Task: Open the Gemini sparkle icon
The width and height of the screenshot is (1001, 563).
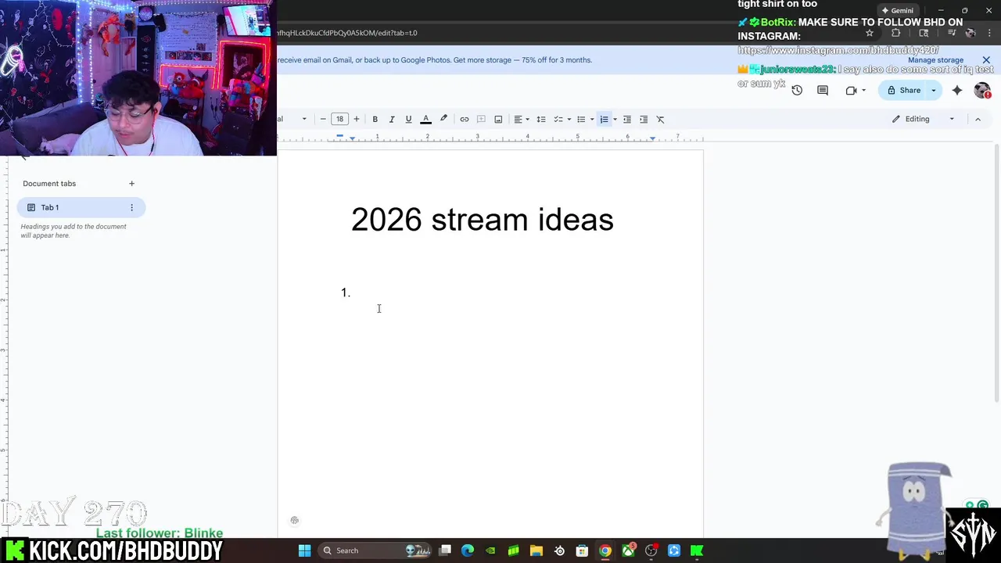Action: (x=957, y=90)
